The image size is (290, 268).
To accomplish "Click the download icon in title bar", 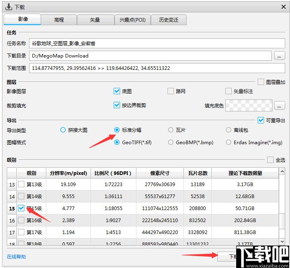I will (x=8, y=7).
